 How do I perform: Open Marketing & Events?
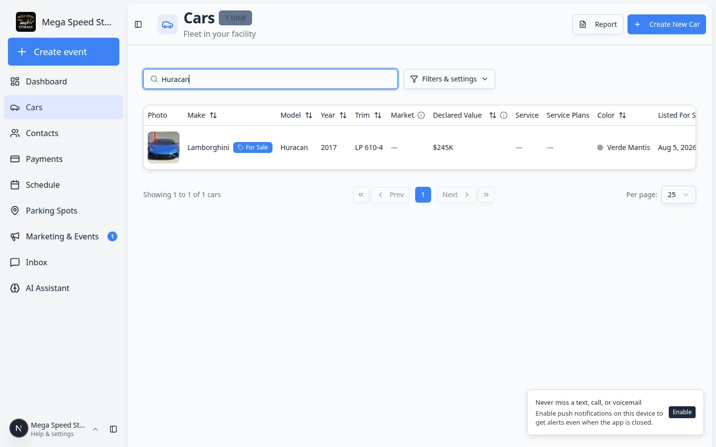point(64,236)
